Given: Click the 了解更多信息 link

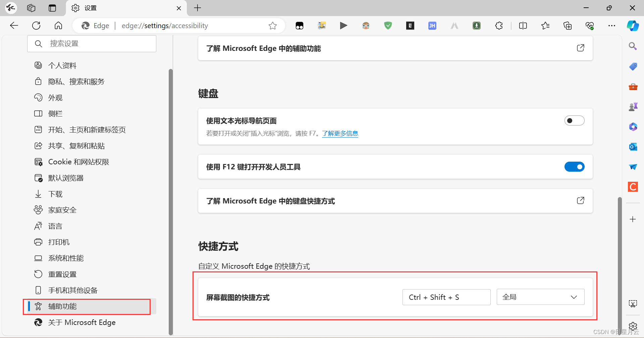Looking at the screenshot, I should [x=340, y=134].
